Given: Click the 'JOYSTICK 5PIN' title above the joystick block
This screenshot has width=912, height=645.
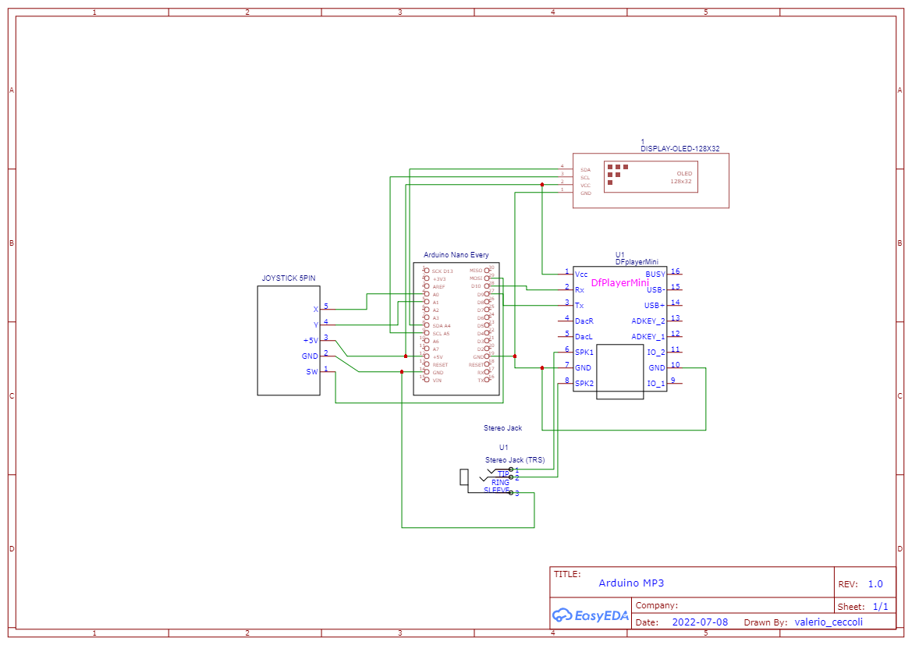Looking at the screenshot, I should pos(289,278).
